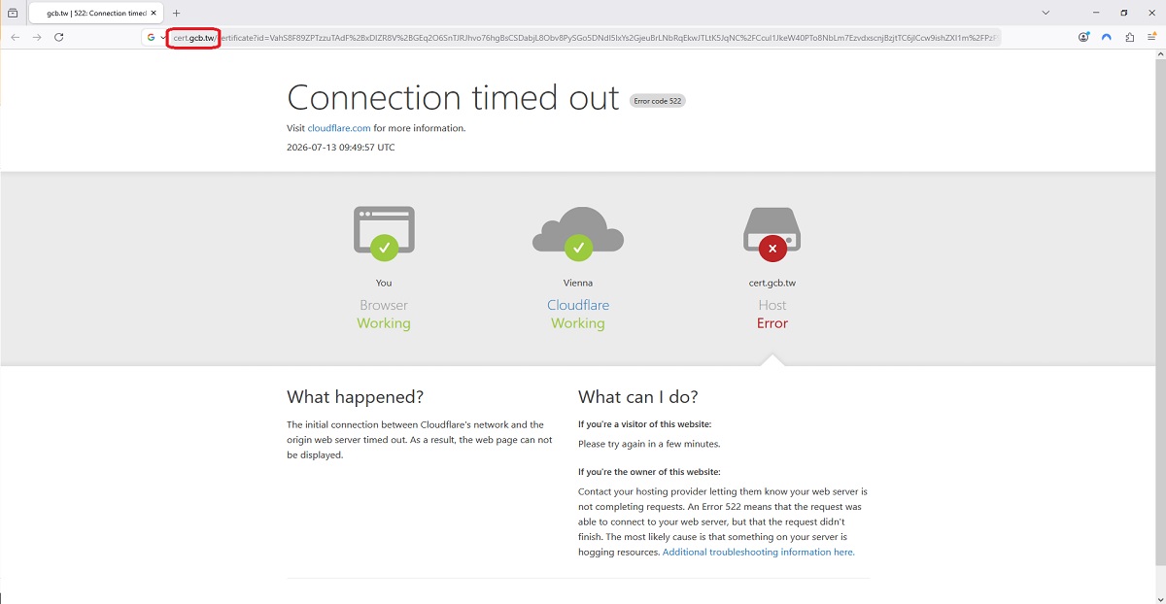The height and width of the screenshot is (604, 1166).
Task: Click the What happened? heading
Action: tap(356, 396)
